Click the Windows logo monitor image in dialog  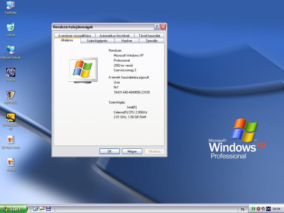(83, 70)
